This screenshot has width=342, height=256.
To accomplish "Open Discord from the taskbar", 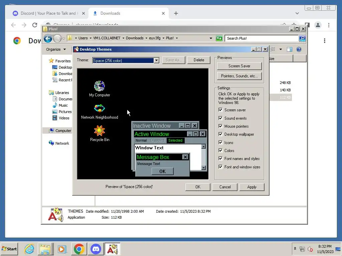I will 96,249.
